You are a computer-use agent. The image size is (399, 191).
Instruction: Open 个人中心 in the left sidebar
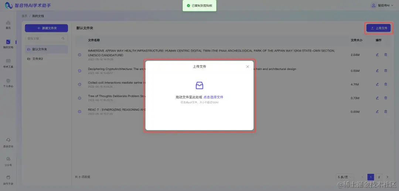tap(8, 83)
